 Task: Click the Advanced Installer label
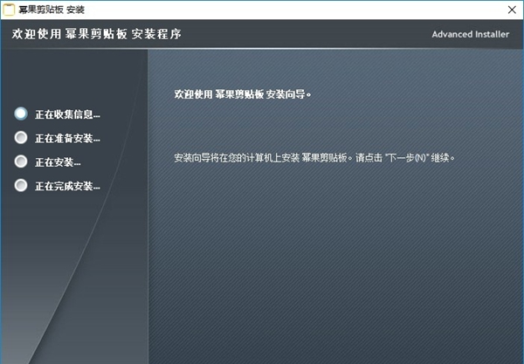[x=470, y=34]
